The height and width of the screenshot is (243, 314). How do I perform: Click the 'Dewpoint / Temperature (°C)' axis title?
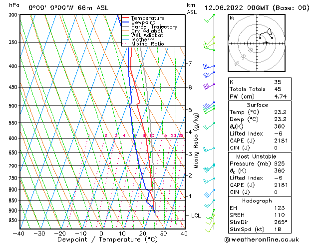tap(107, 239)
